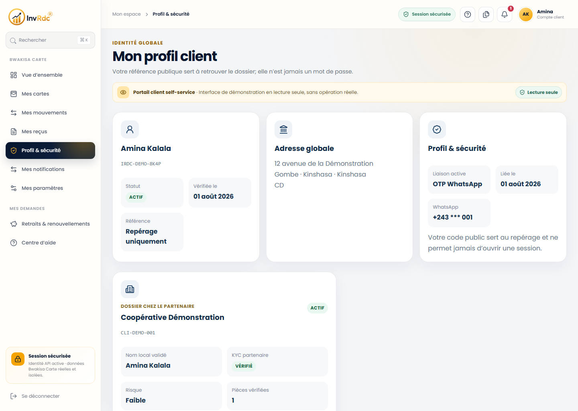The image size is (578, 411).
Task: Click the OTP WhatsApp liaison value
Action: click(x=458, y=184)
